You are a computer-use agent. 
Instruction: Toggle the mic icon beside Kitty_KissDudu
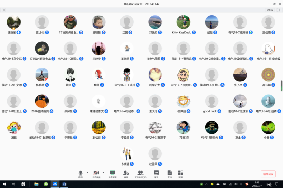click(194, 32)
